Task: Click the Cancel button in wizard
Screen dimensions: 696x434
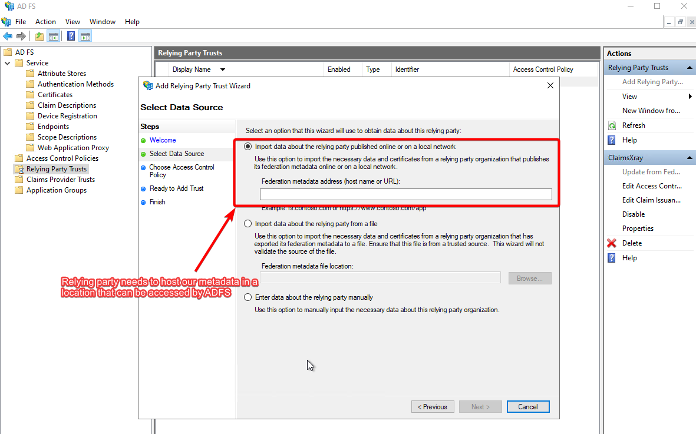Action: point(528,407)
